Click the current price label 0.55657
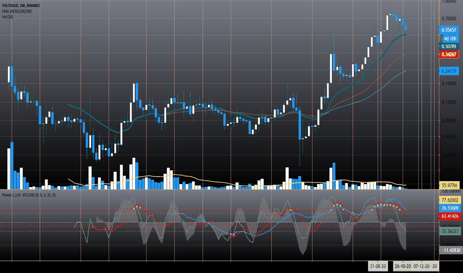 click(x=449, y=30)
